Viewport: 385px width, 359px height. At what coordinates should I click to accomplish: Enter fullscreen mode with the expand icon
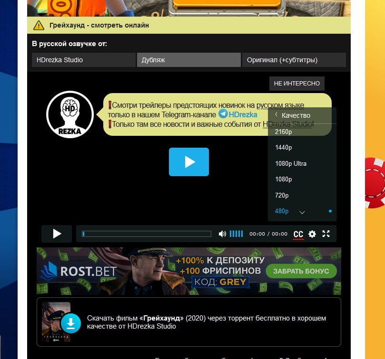(x=326, y=234)
